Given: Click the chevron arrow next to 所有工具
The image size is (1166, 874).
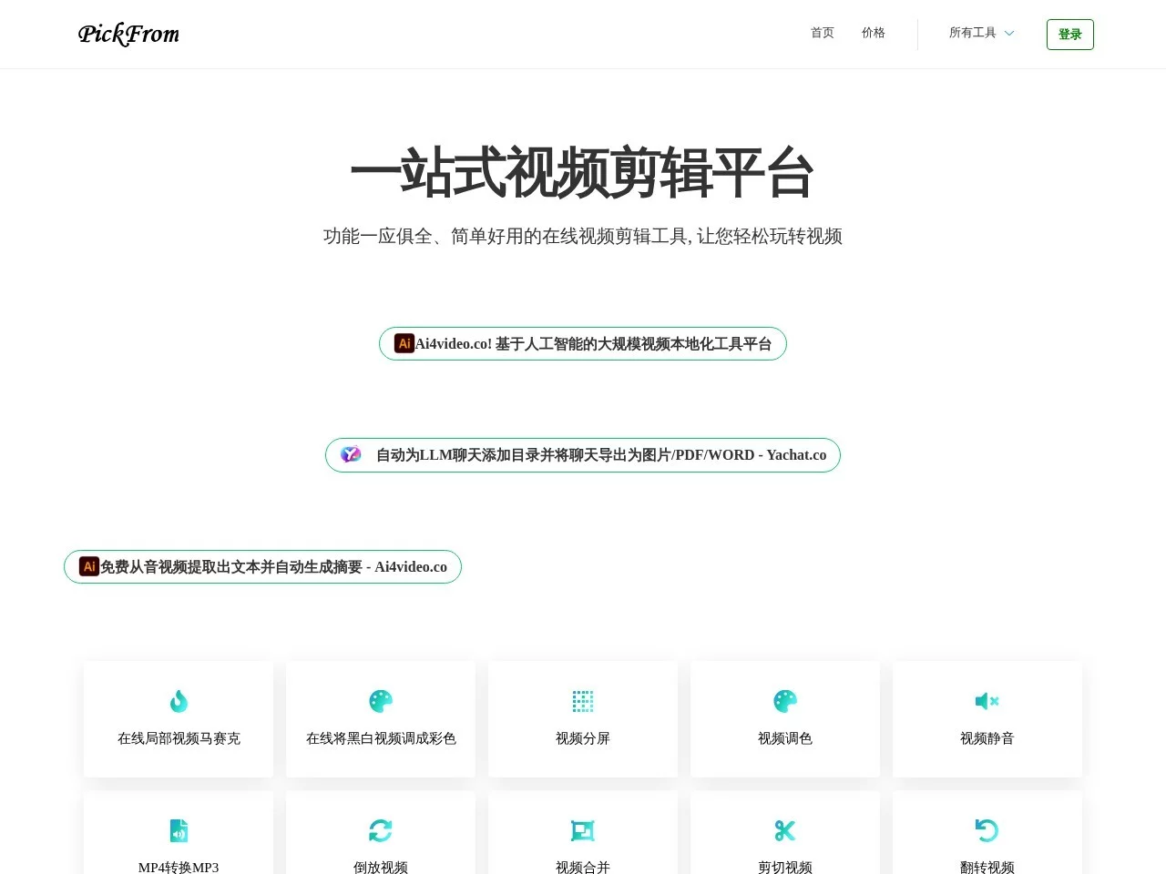Looking at the screenshot, I should [1009, 34].
